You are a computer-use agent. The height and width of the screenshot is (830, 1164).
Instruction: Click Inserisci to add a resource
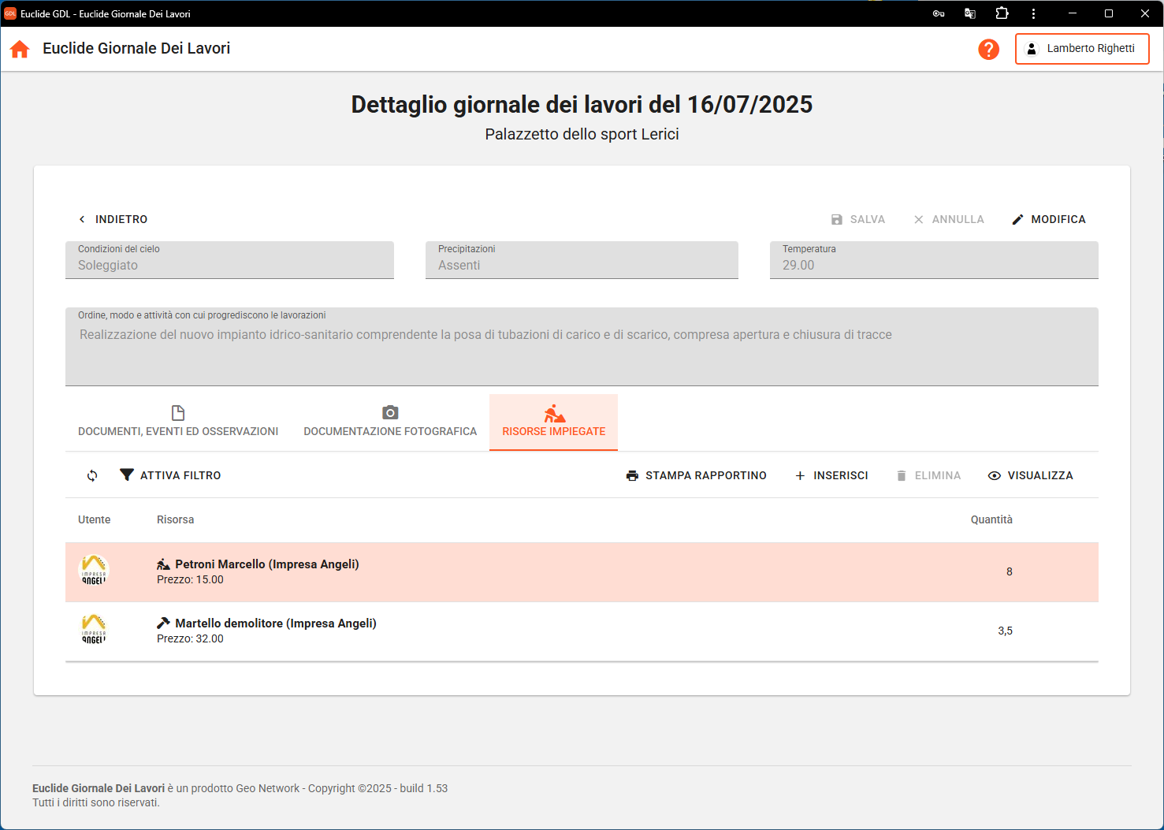pos(831,475)
